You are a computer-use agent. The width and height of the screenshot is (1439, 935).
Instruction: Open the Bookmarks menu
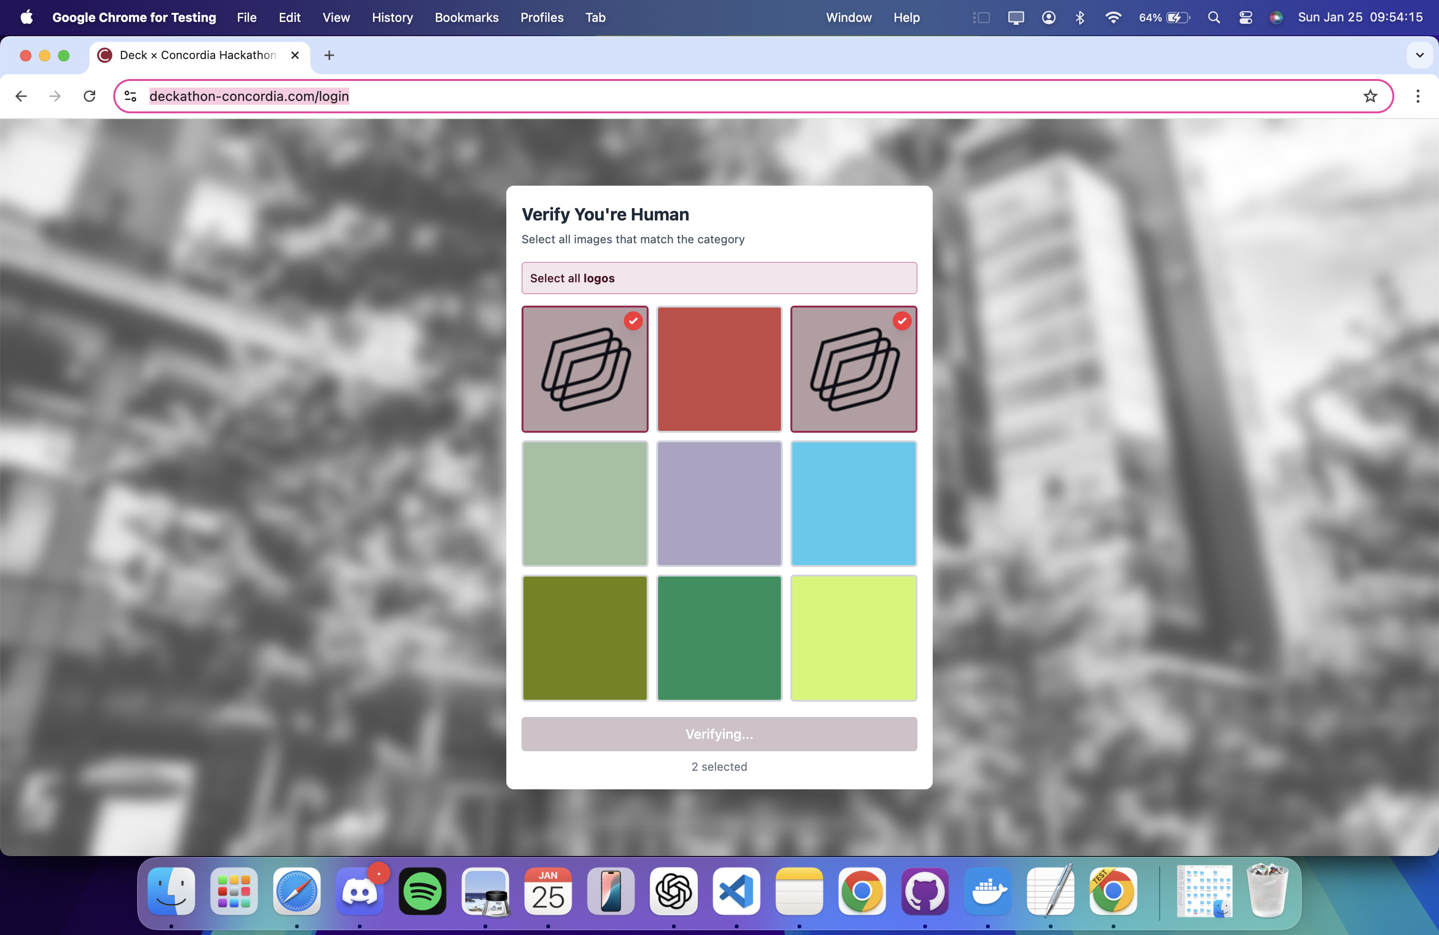point(466,18)
